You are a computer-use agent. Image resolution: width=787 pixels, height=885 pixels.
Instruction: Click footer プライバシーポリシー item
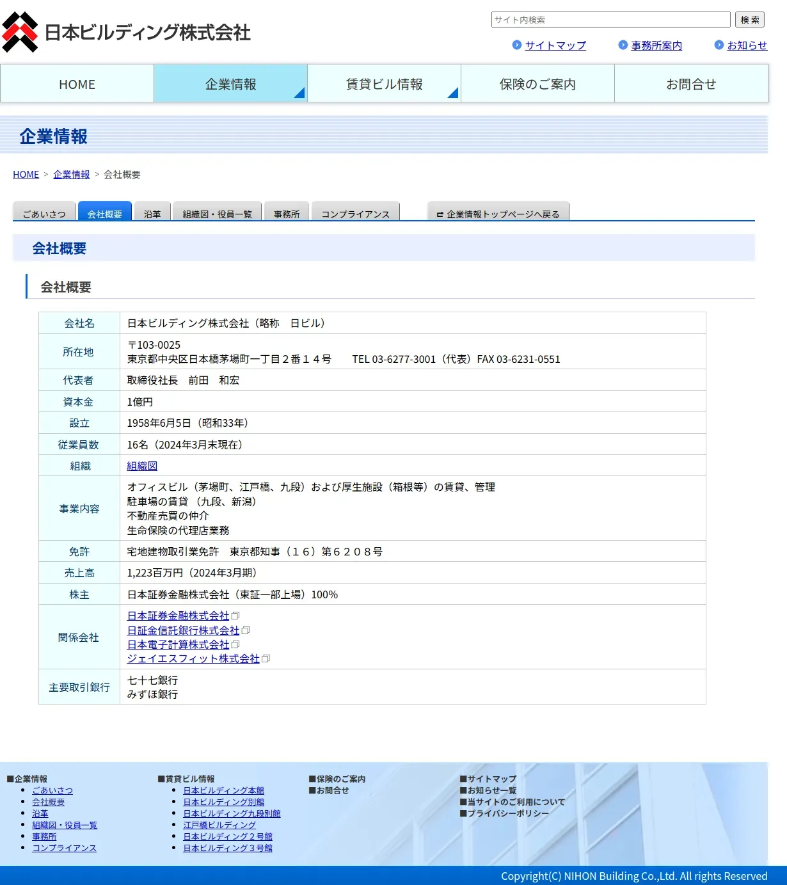pyautogui.click(x=504, y=813)
